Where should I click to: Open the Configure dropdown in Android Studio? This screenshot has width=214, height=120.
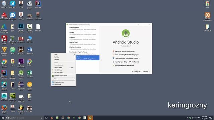137,72
